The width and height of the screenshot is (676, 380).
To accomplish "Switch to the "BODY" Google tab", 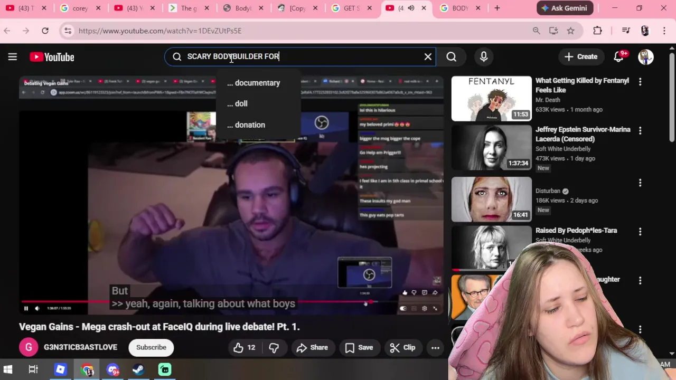I will pyautogui.click(x=459, y=8).
